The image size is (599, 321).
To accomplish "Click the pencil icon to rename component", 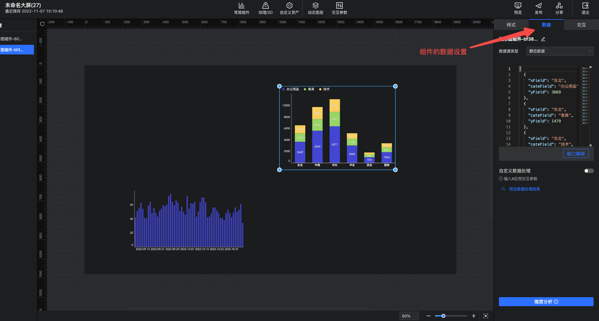I will point(543,39).
